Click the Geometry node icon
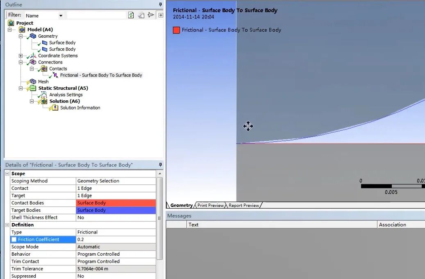The width and height of the screenshot is (425, 279). tap(33, 36)
